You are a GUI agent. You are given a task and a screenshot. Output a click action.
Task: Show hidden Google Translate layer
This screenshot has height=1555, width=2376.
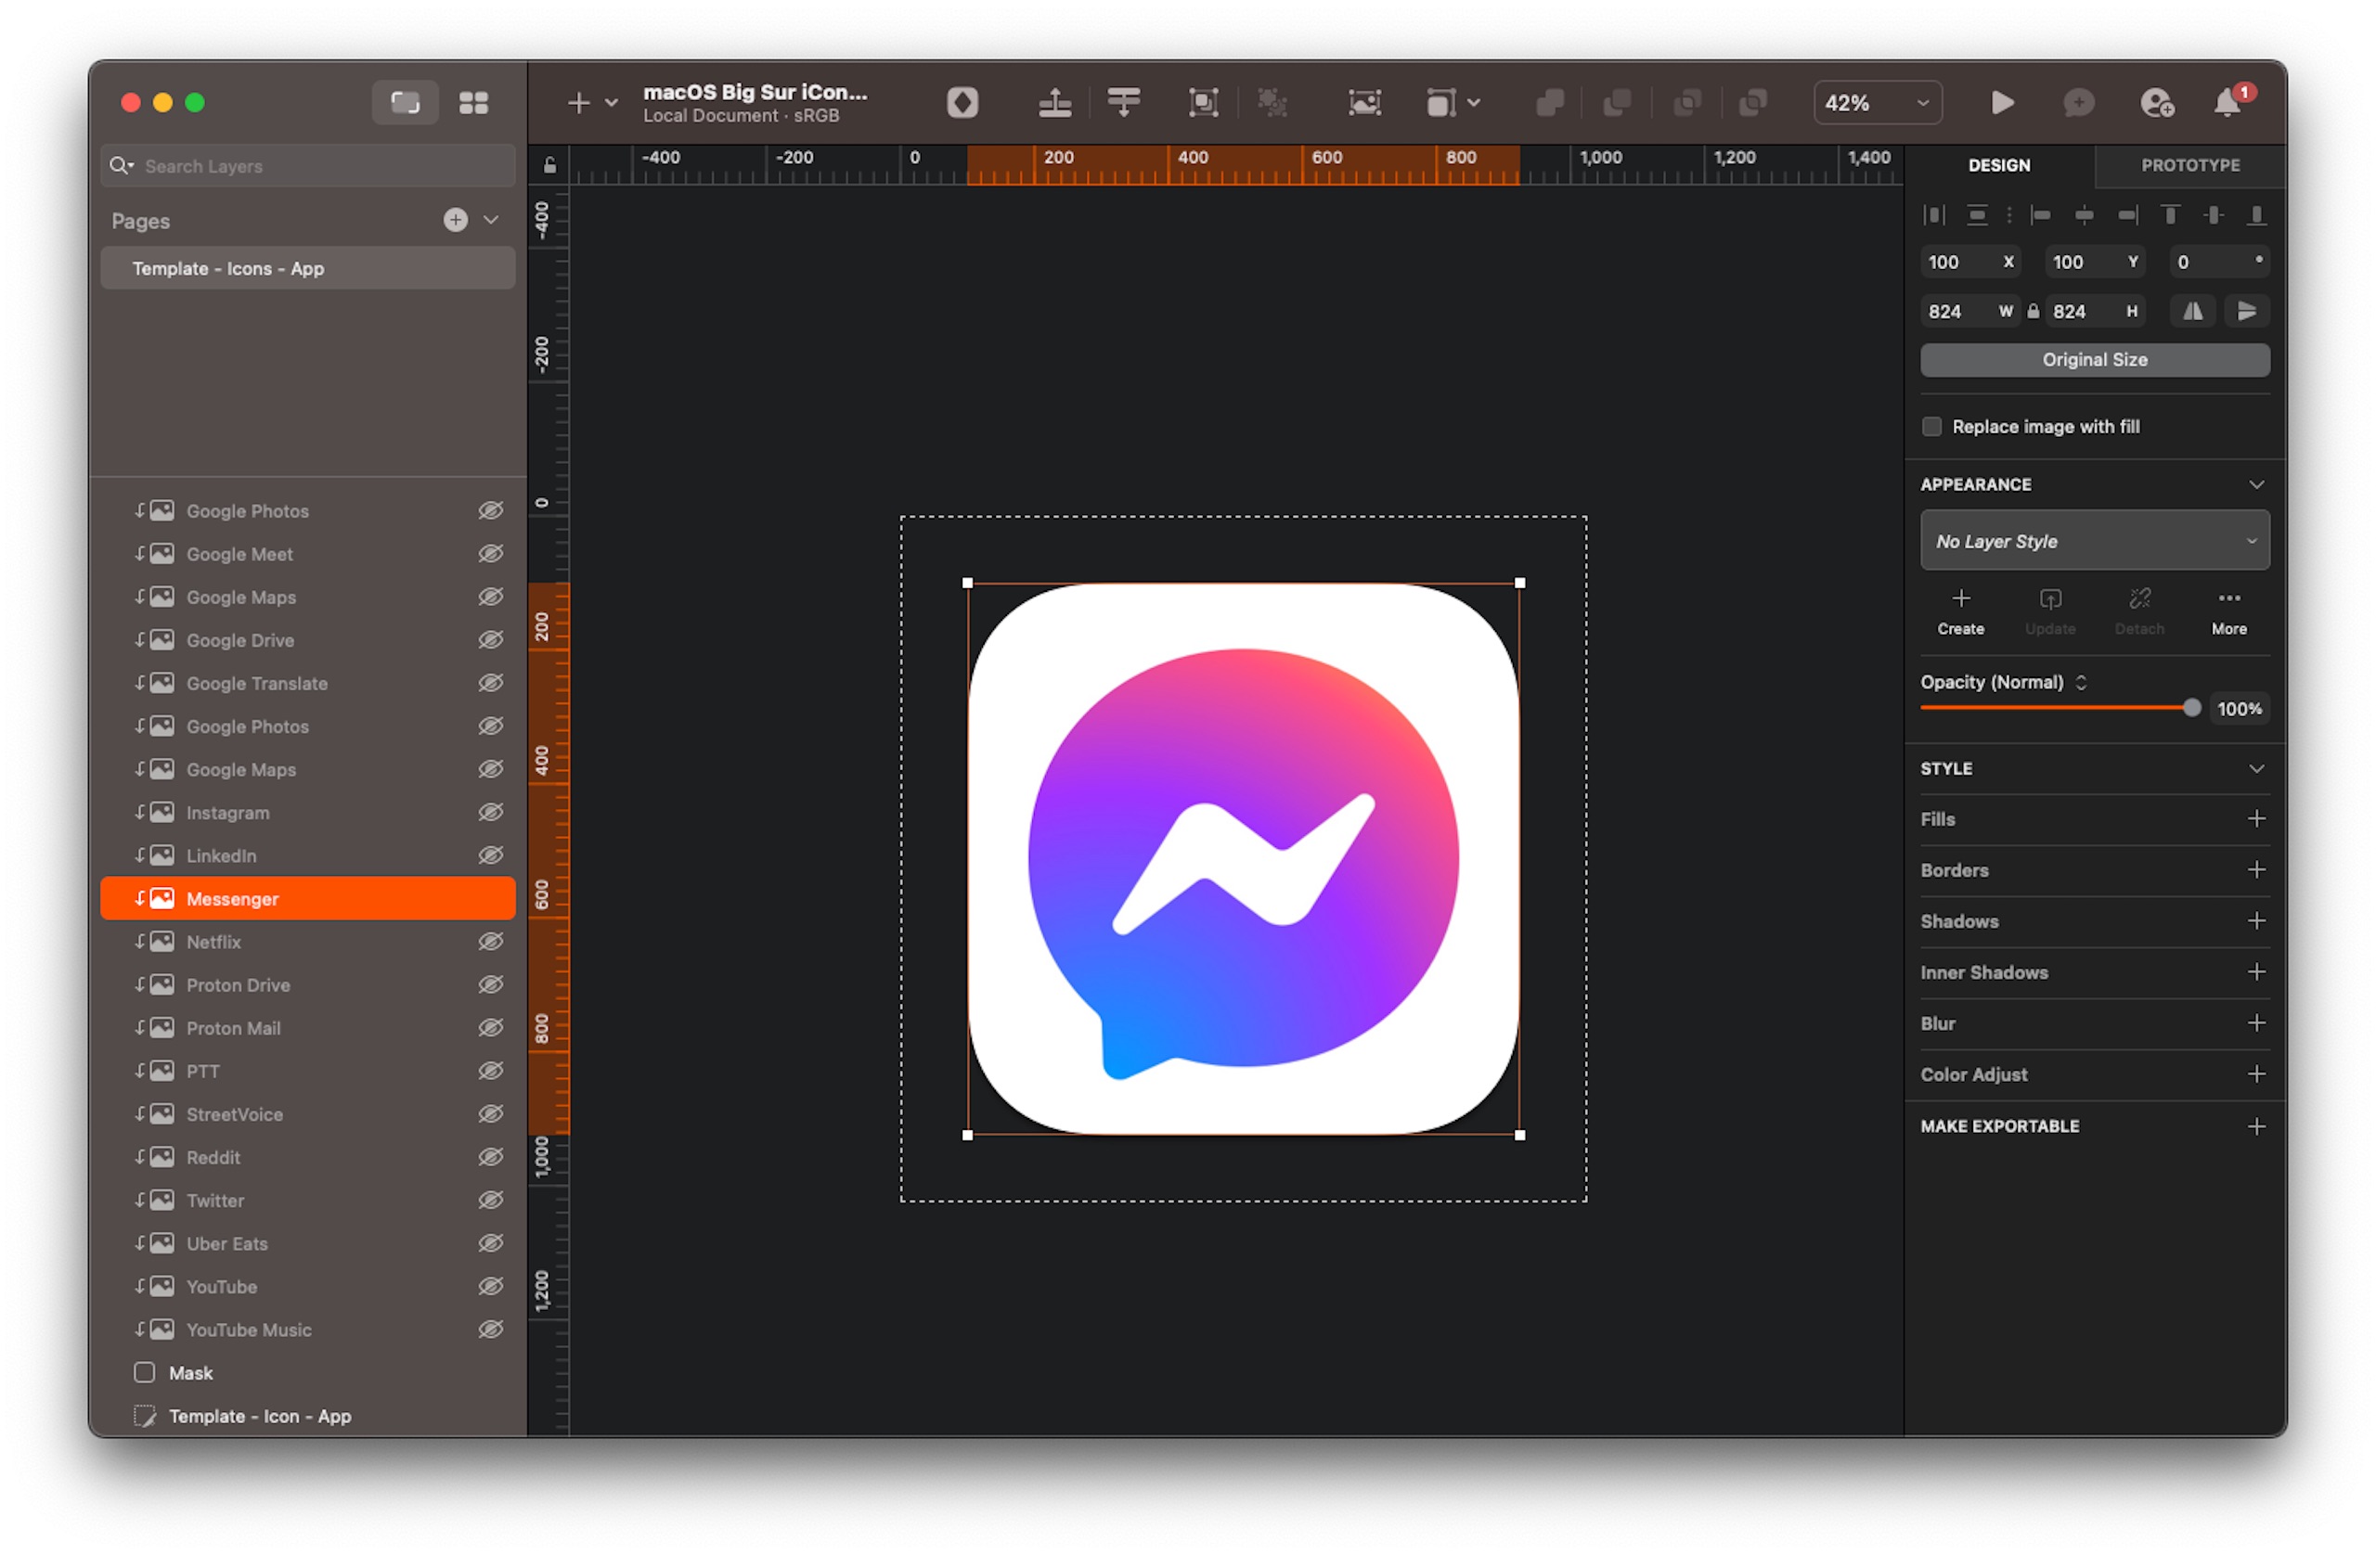(x=490, y=683)
